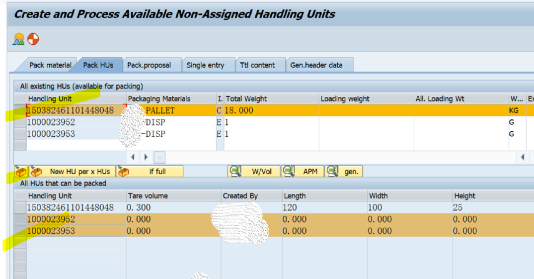
Task: Click the gen. display button
Action: click(344, 171)
